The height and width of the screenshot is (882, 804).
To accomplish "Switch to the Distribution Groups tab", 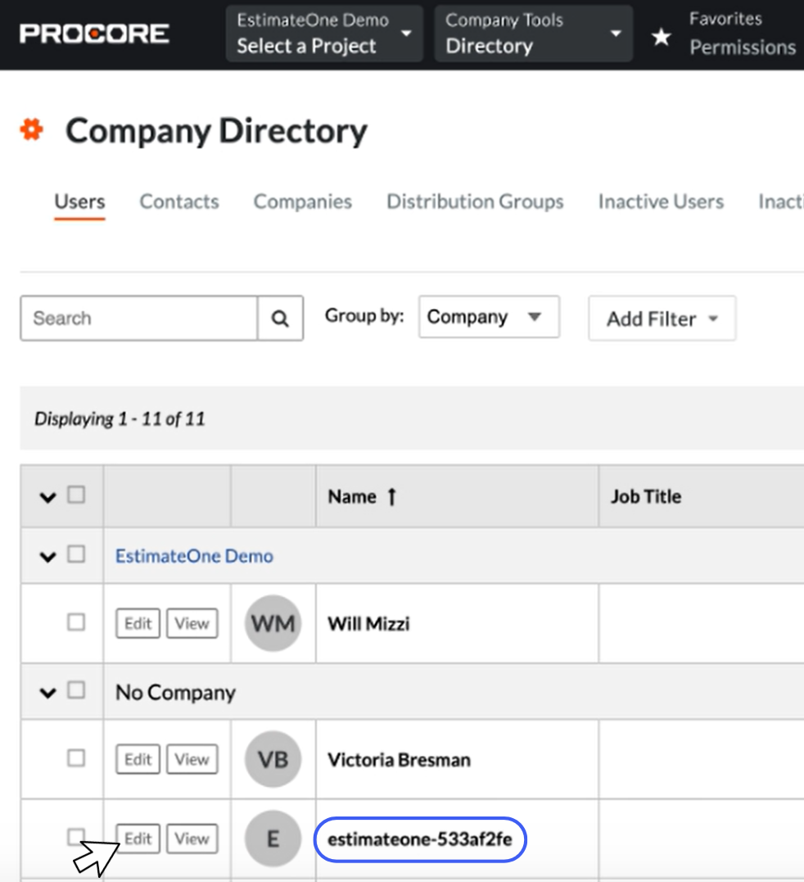I will [475, 201].
